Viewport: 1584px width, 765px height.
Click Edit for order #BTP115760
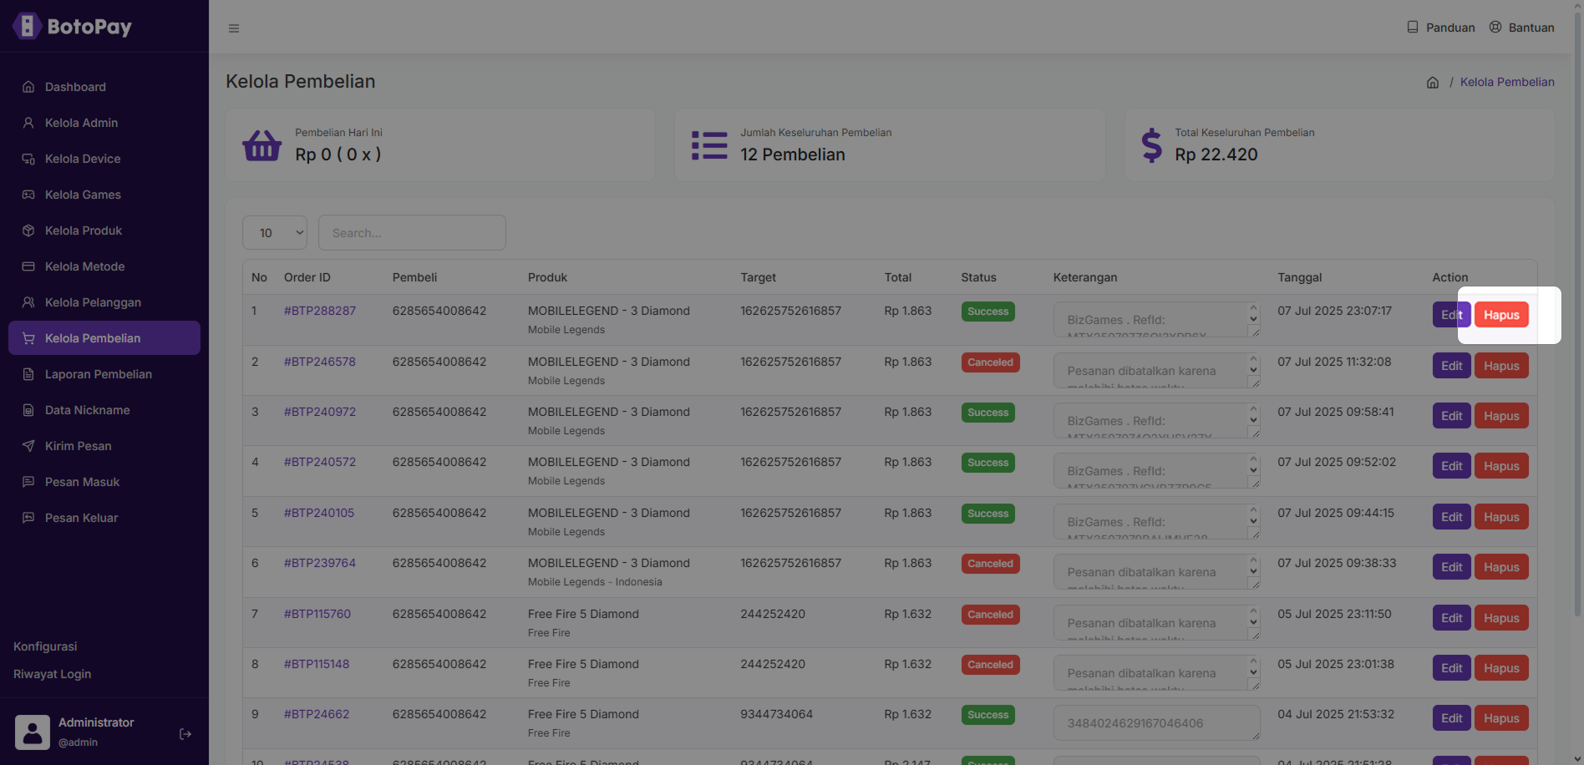(x=1452, y=618)
